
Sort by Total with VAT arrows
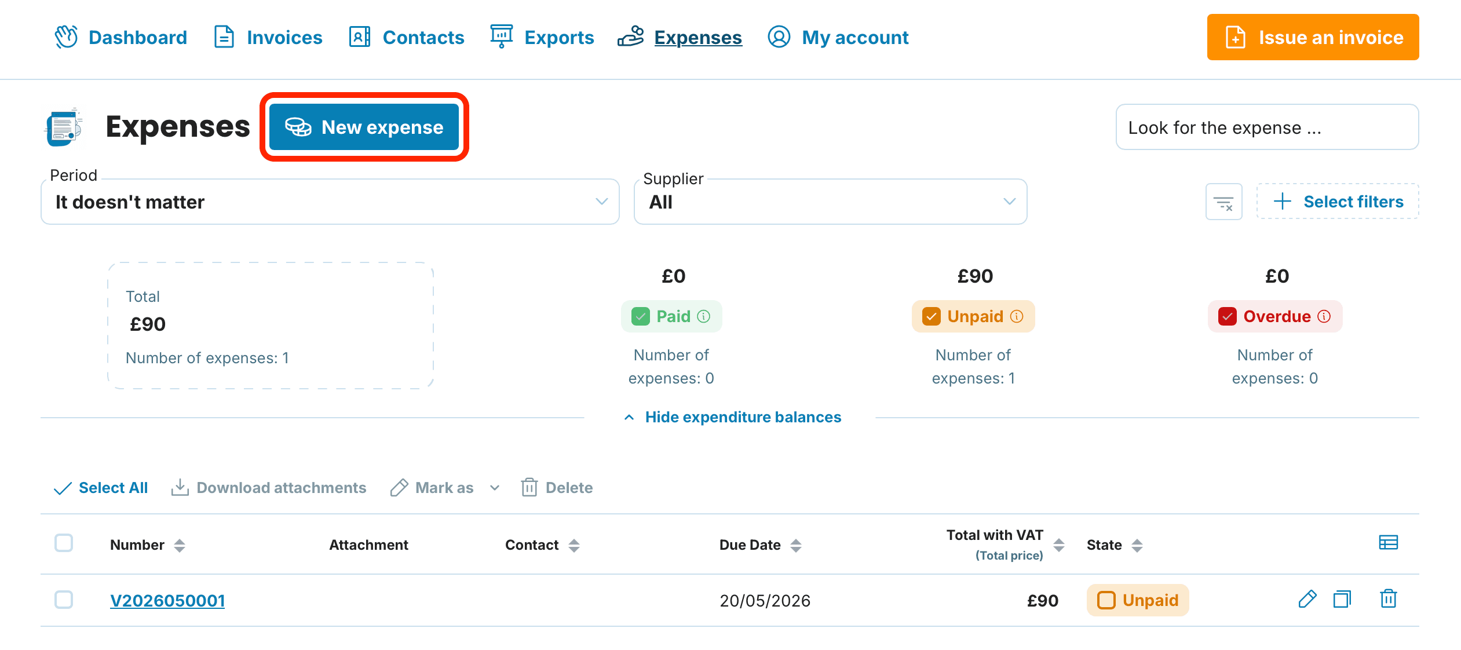[1059, 545]
